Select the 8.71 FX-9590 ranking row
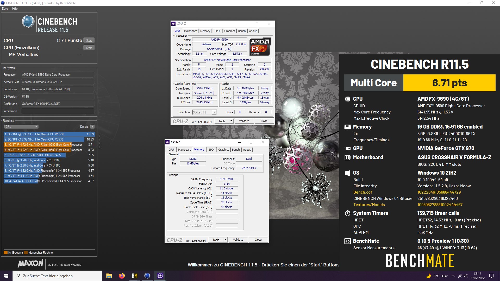 (x=49, y=145)
